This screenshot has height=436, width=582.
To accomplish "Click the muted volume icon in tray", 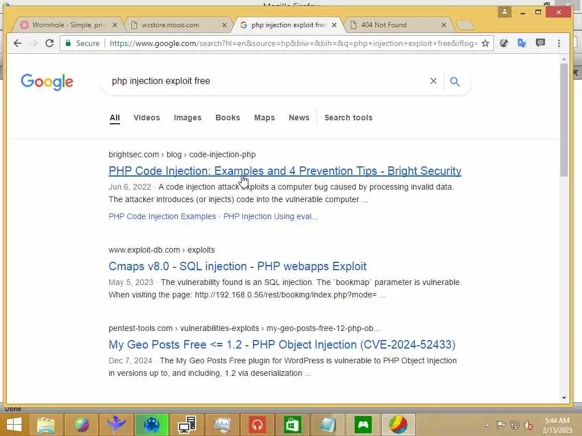I will (x=528, y=425).
